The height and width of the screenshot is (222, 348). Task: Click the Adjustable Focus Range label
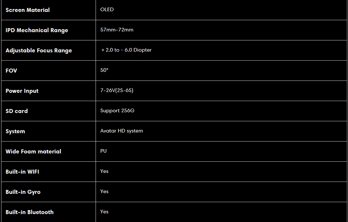click(39, 51)
